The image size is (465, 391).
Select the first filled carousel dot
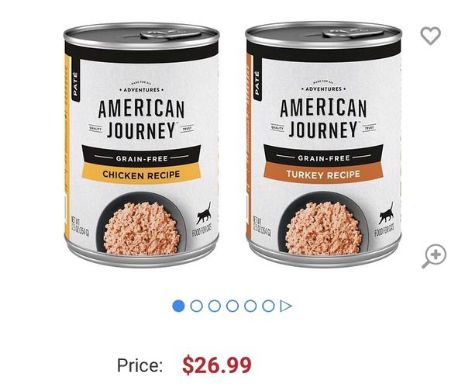[x=178, y=306]
